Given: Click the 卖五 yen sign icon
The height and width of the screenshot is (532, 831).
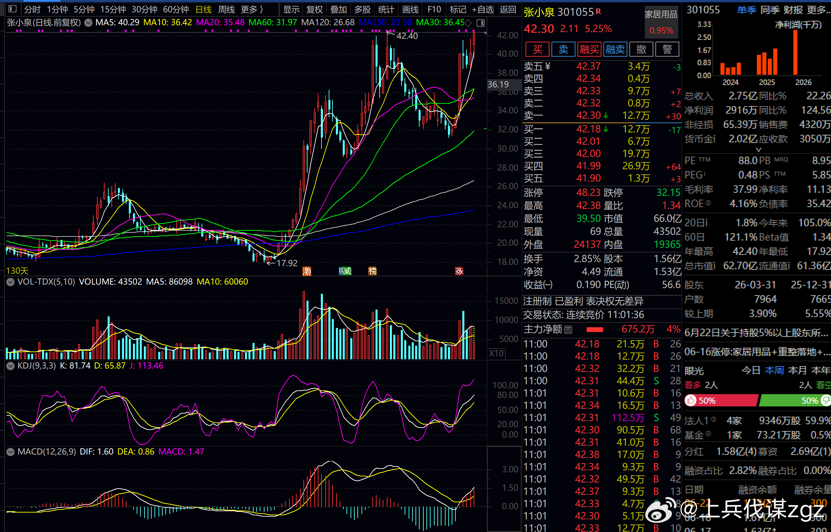Looking at the screenshot, I should coord(547,66).
